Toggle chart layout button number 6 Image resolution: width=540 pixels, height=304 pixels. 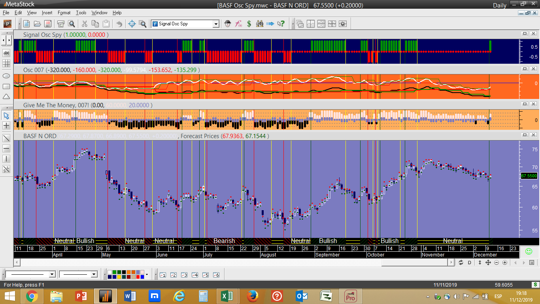pos(216,275)
